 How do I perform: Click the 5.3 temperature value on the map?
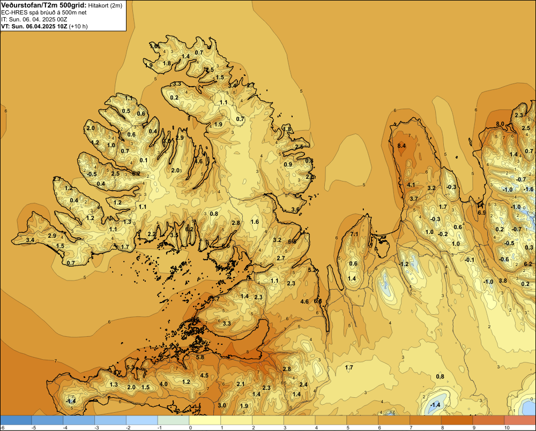[x=131, y=367]
